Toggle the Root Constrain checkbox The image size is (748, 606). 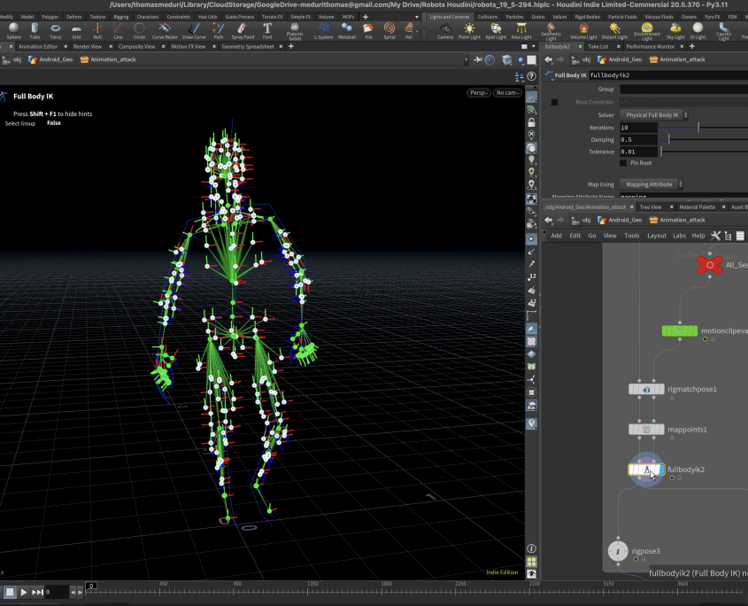click(x=554, y=102)
